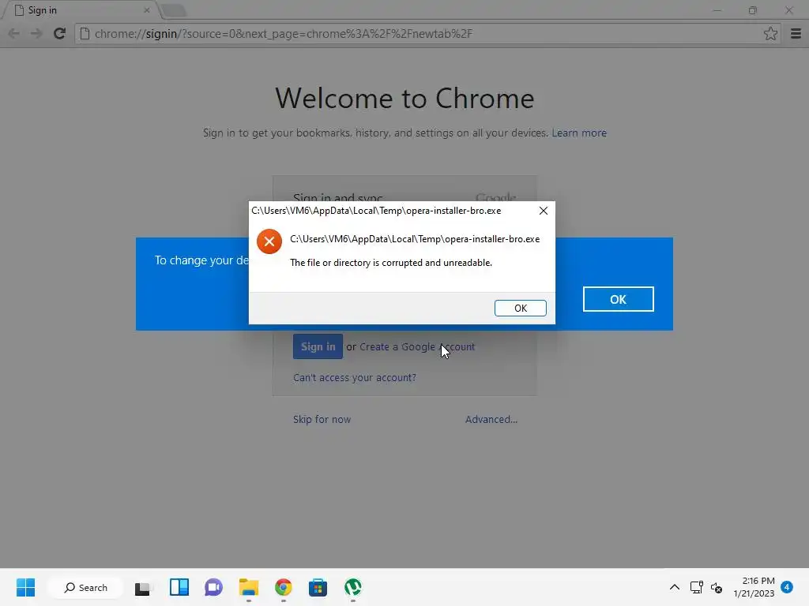Open the Learn more link
The height and width of the screenshot is (606, 809).
tap(579, 133)
